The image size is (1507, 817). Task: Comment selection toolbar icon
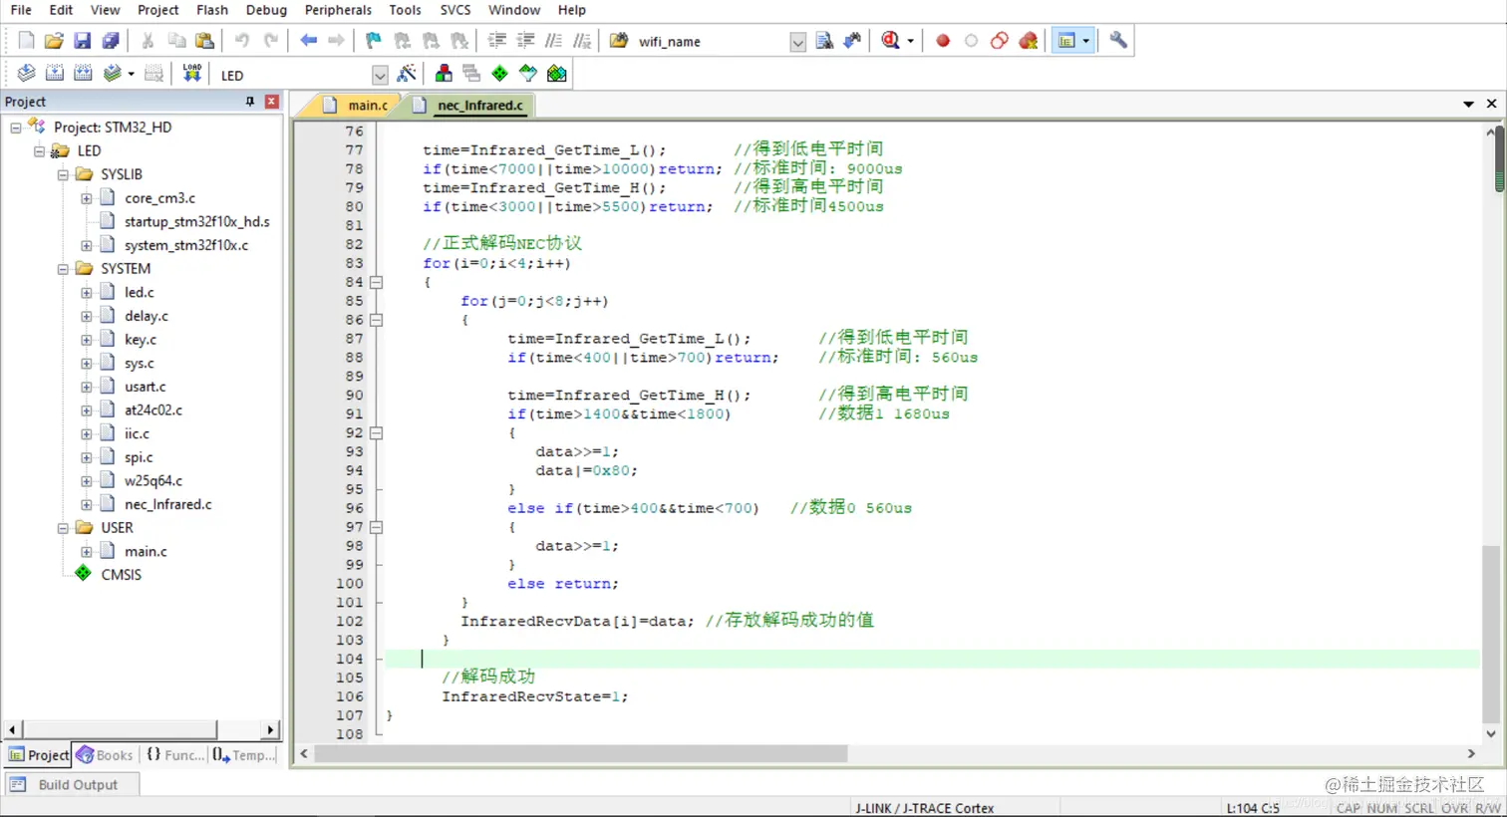pos(554,41)
